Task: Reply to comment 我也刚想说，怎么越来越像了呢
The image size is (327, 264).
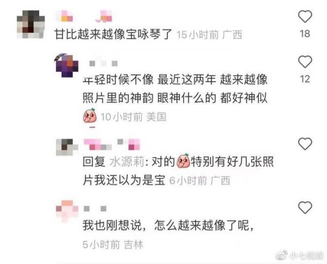Action: pyautogui.click(x=168, y=226)
